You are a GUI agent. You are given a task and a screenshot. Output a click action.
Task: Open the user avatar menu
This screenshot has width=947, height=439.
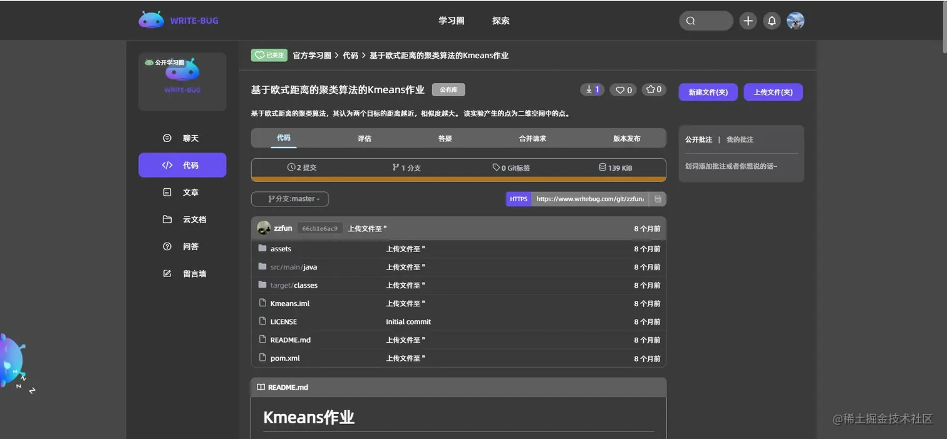pos(795,21)
